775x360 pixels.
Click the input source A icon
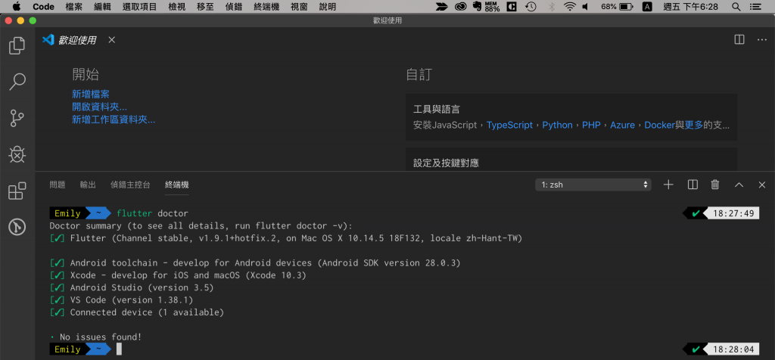coord(647,7)
